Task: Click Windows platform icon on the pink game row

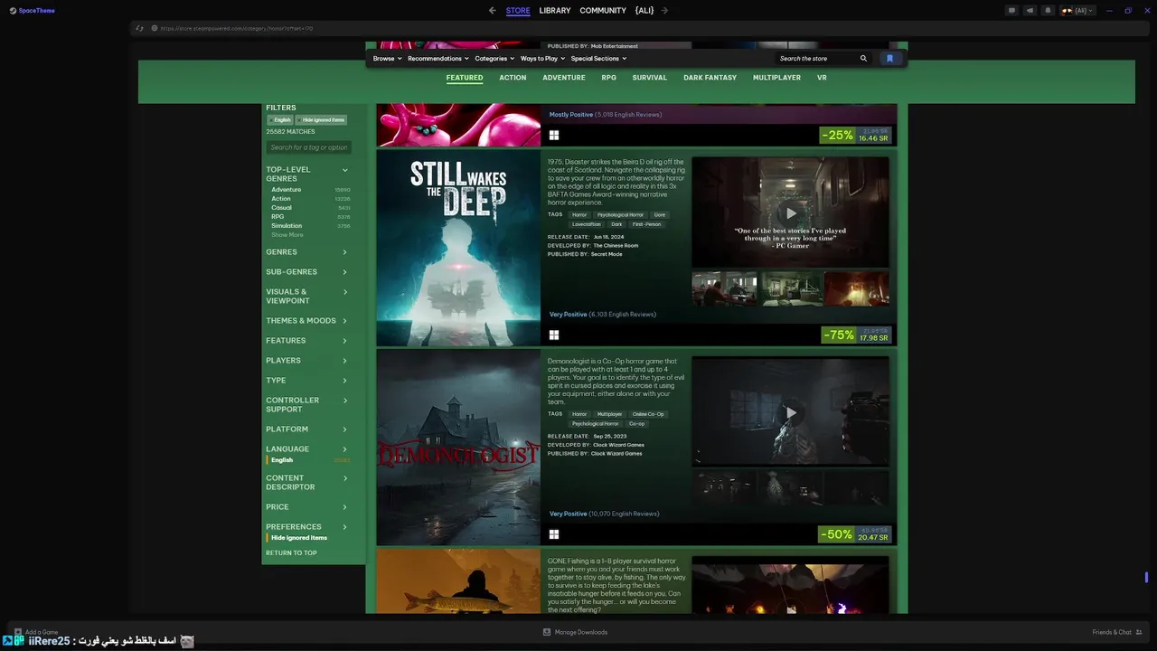Action: (x=554, y=136)
